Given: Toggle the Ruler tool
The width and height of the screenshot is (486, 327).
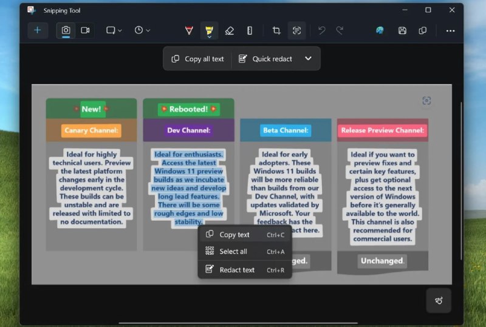Looking at the screenshot, I should pos(249,30).
